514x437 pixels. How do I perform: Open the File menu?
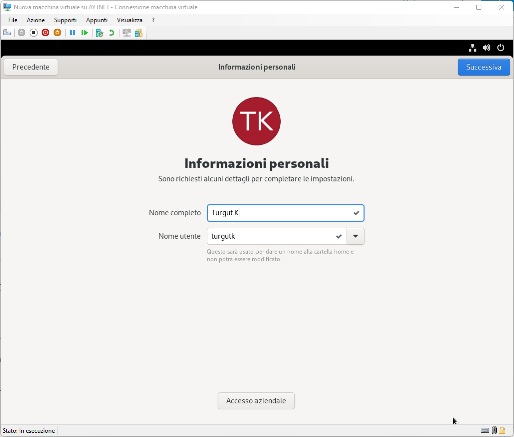13,20
